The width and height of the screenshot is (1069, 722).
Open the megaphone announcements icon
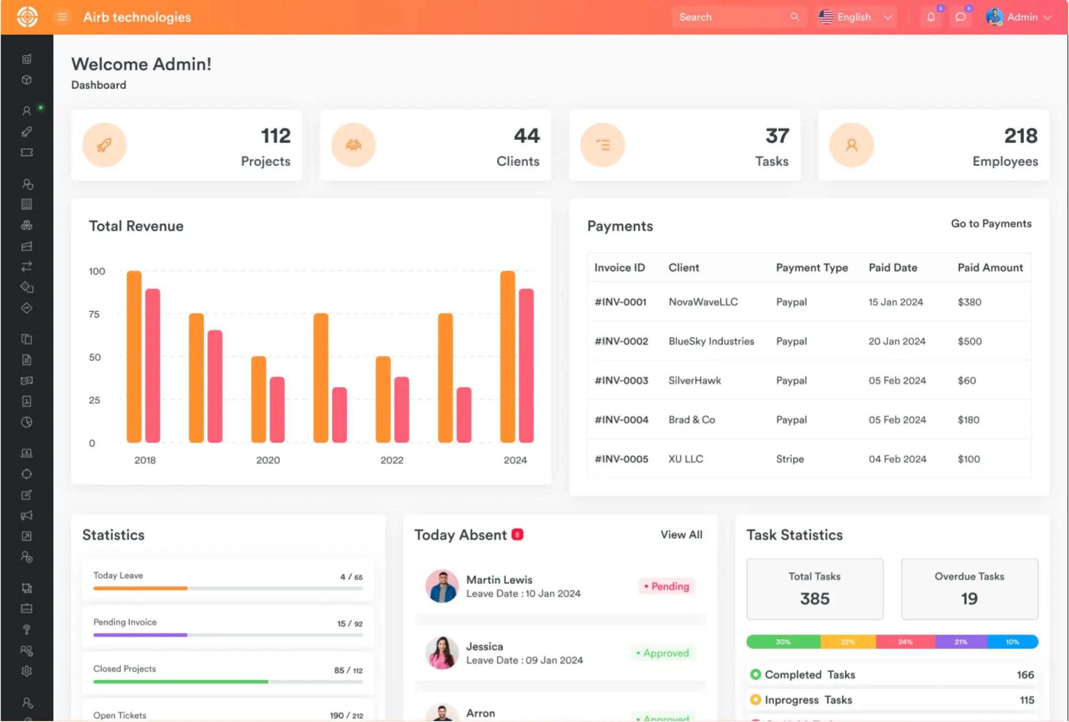[x=27, y=515]
